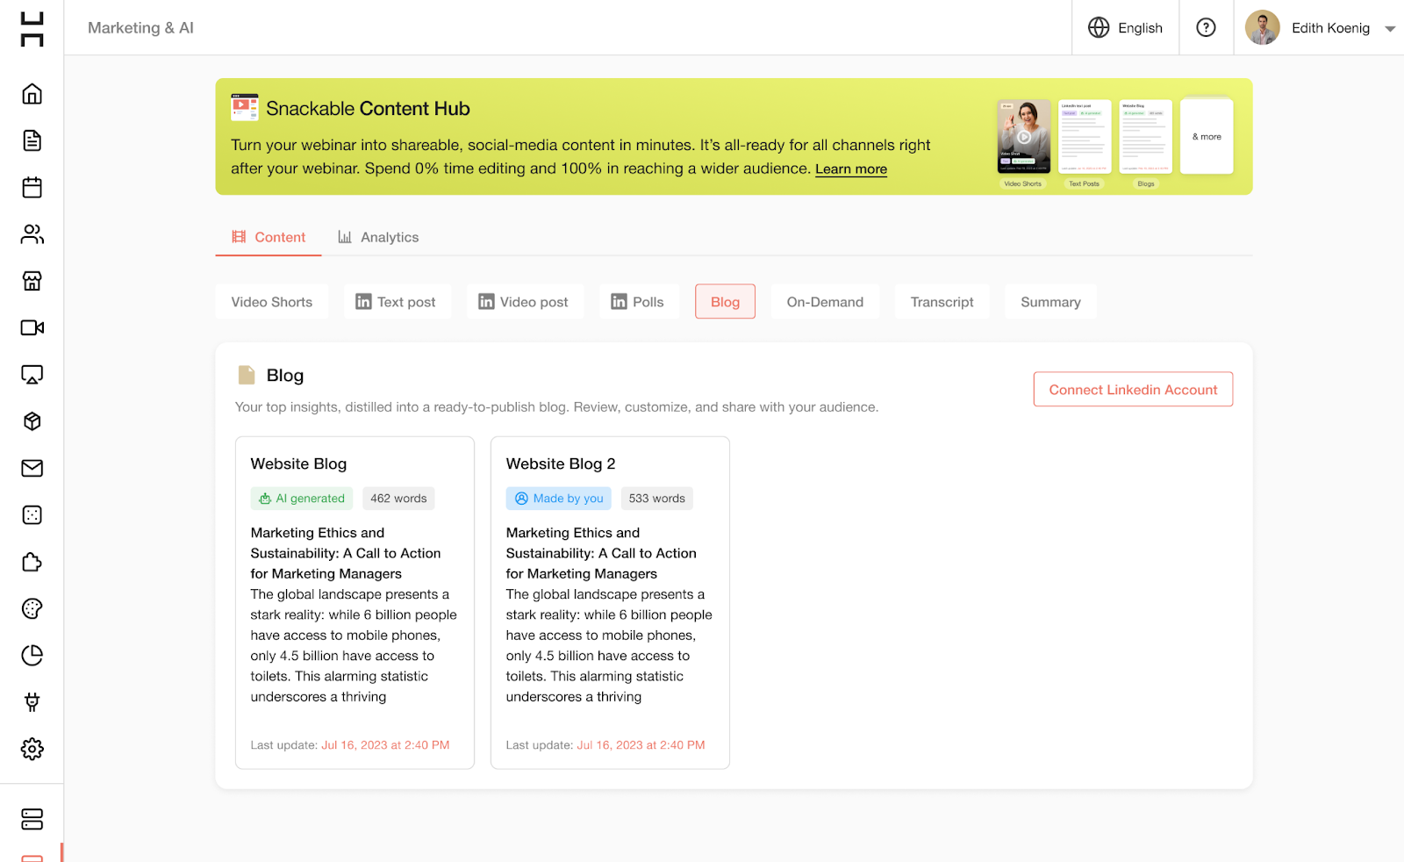
Task: Select the Blog filter
Action: 725,302
